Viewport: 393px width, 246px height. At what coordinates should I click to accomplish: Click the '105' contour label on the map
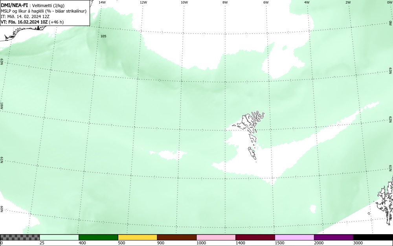point(103,36)
